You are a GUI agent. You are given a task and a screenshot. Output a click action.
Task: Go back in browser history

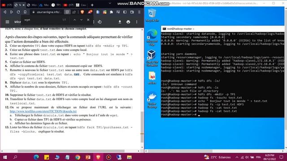5,12
